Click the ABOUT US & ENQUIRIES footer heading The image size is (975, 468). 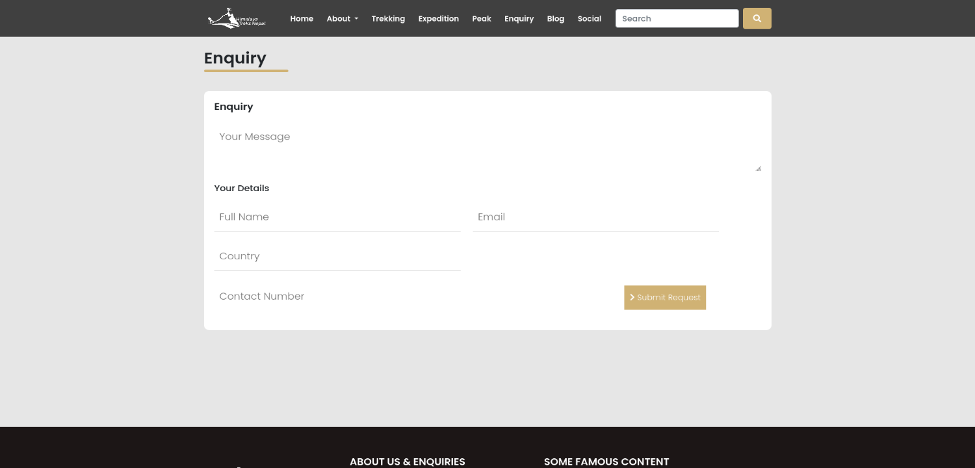(x=408, y=461)
